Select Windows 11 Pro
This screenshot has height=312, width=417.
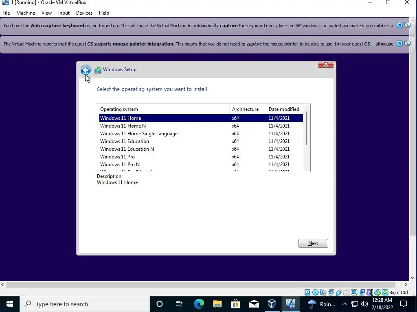click(x=201, y=156)
